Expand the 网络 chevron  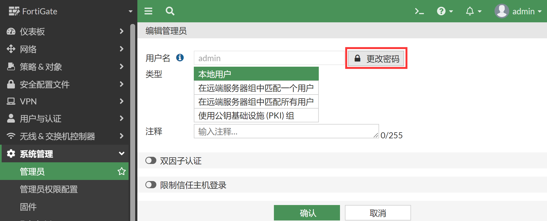coord(122,49)
